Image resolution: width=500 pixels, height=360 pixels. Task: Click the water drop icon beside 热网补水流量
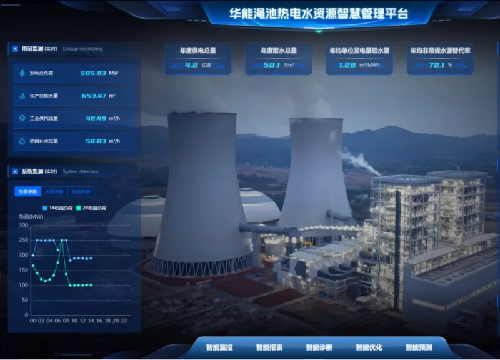coord(22,141)
